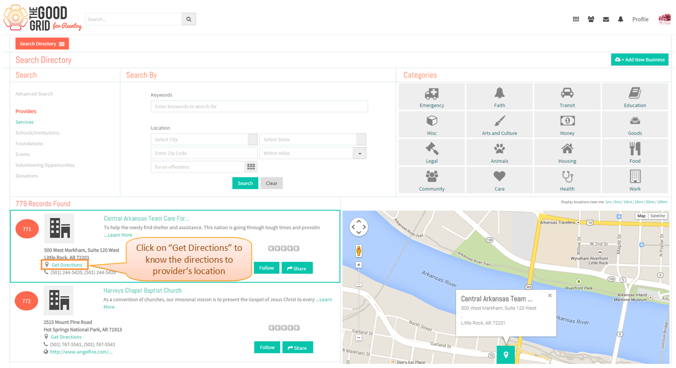Select the Faith category bell icon
This screenshot has width=676, height=368.
click(x=499, y=93)
